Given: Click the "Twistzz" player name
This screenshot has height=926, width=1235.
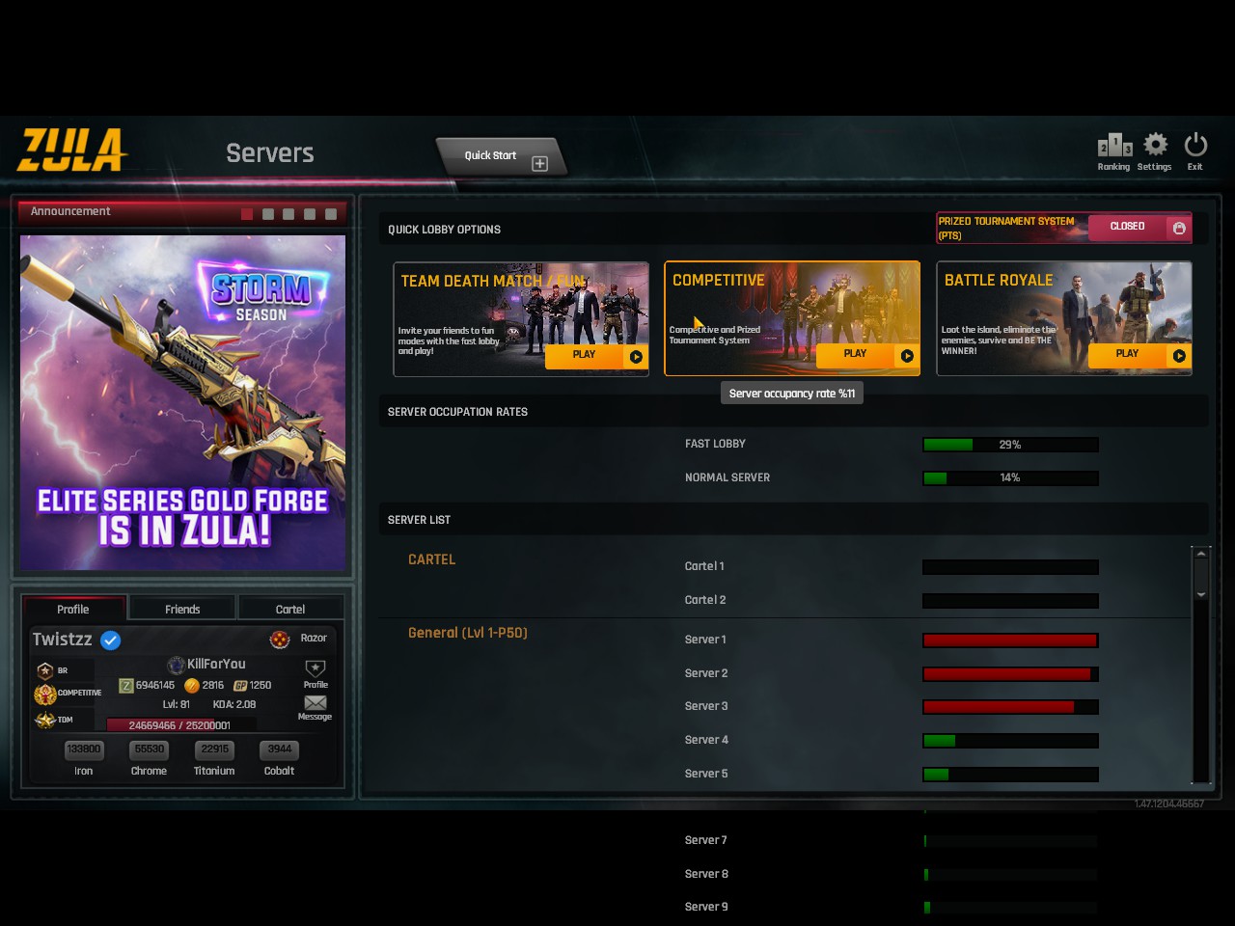Looking at the screenshot, I should pyautogui.click(x=62, y=639).
